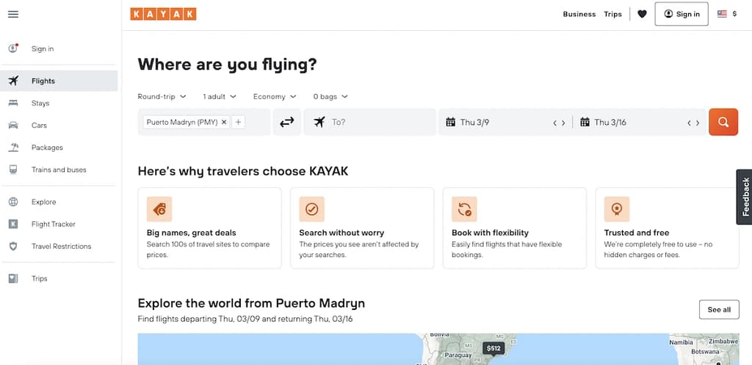
Task: Click the To? destination field
Action: [x=370, y=123]
